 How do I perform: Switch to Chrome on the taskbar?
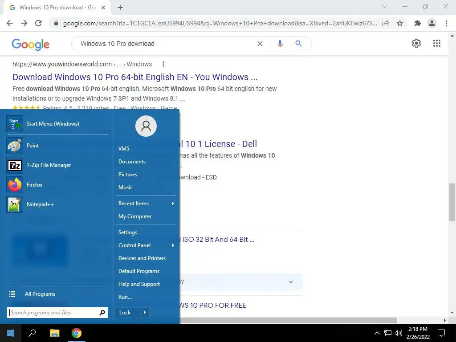(x=77, y=333)
